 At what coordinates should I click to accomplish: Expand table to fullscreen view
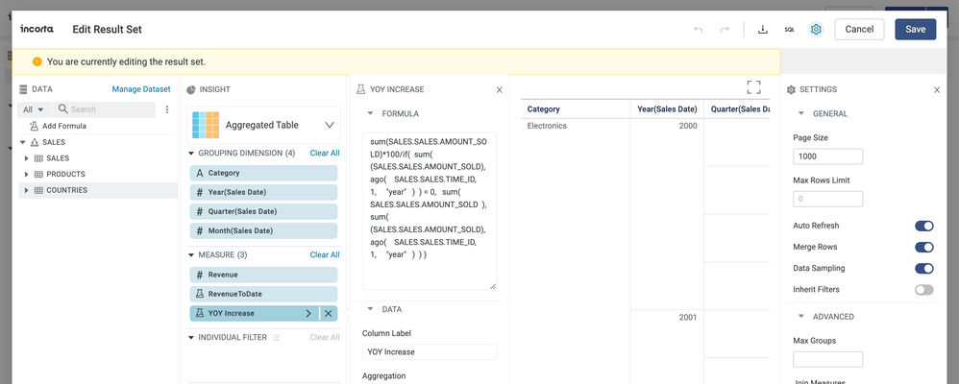[x=753, y=87]
